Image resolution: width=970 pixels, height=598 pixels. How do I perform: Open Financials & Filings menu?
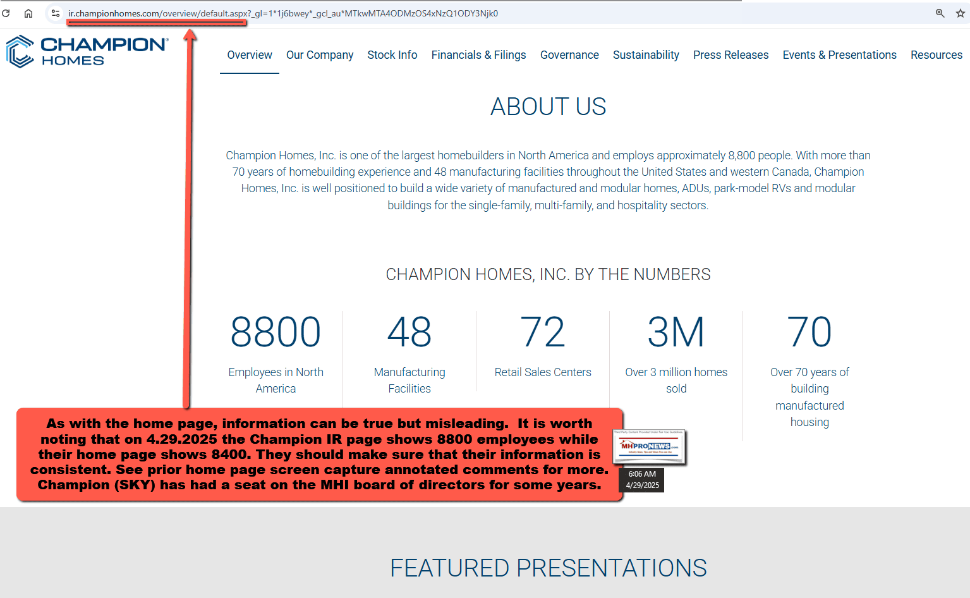point(479,55)
